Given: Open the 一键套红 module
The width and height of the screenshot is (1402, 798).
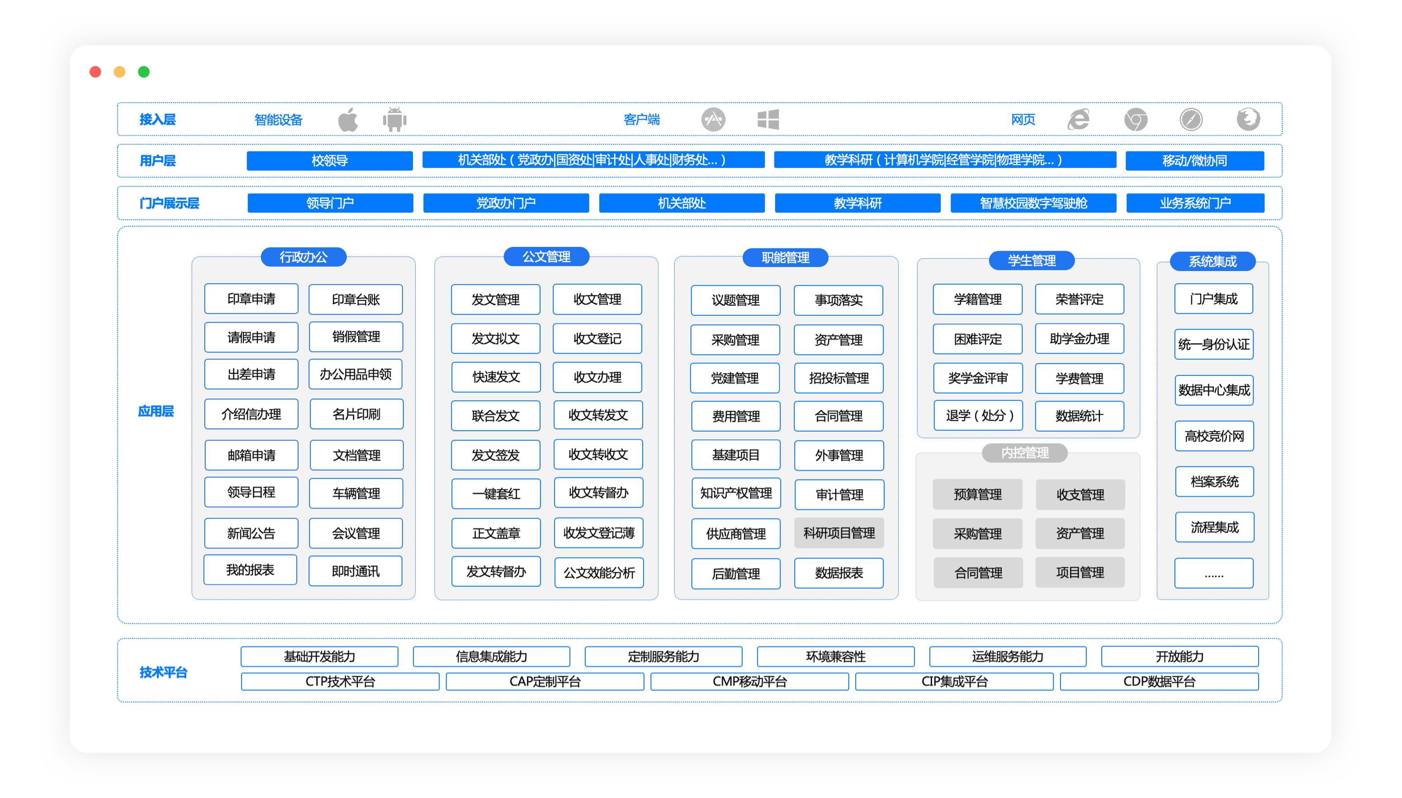Looking at the screenshot, I should [496, 494].
